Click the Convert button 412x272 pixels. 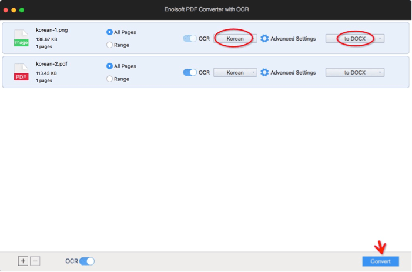(380, 261)
